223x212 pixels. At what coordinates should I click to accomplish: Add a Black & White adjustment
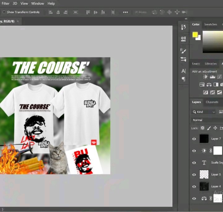pyautogui.click(x=216, y=84)
